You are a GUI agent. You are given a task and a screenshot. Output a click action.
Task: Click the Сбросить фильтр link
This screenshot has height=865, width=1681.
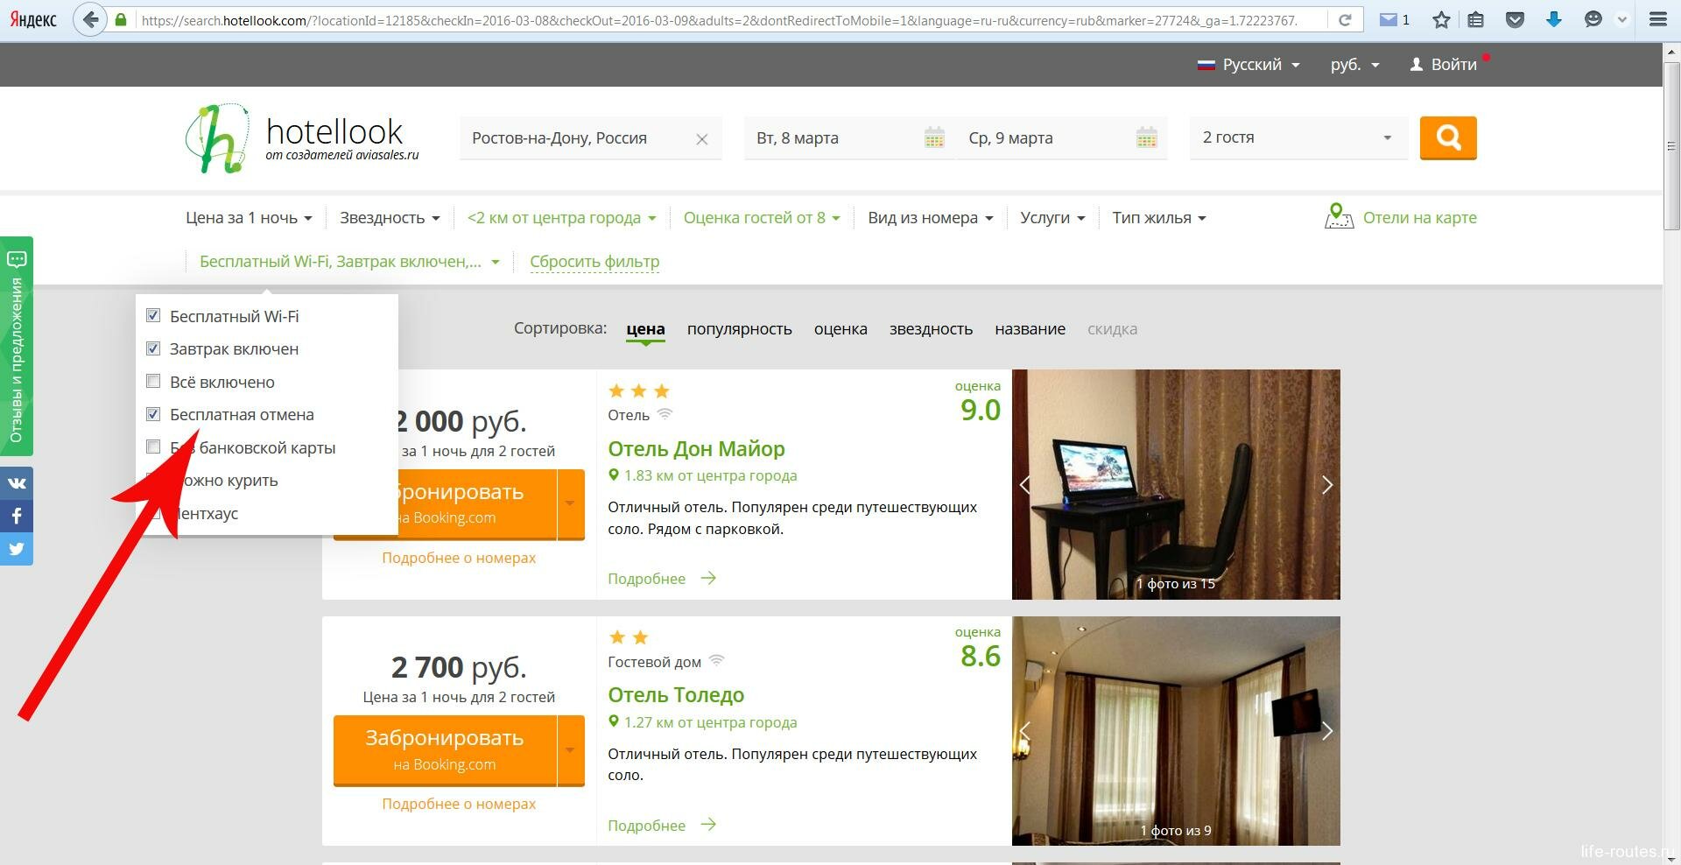pyautogui.click(x=594, y=262)
